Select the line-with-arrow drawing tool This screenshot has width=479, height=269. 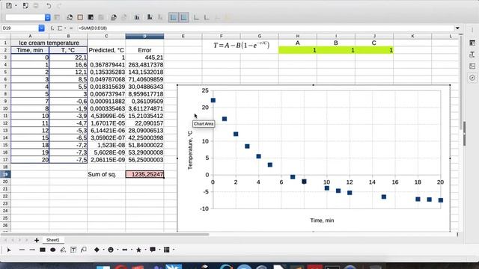click(x=32, y=250)
